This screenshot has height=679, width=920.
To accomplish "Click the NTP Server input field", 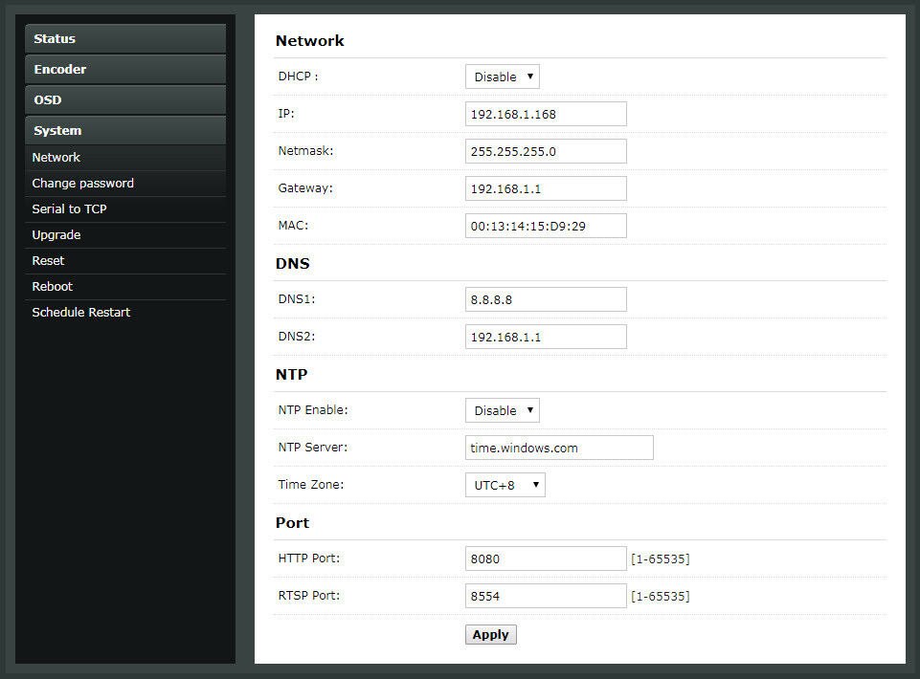I will click(x=559, y=448).
